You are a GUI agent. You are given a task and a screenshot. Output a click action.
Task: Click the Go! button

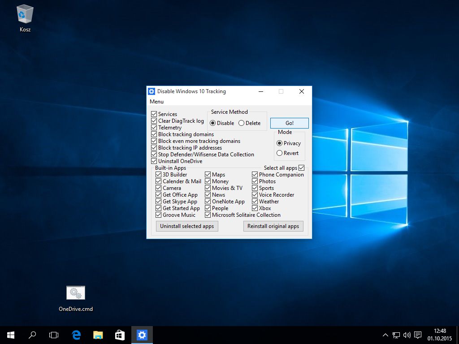(289, 123)
